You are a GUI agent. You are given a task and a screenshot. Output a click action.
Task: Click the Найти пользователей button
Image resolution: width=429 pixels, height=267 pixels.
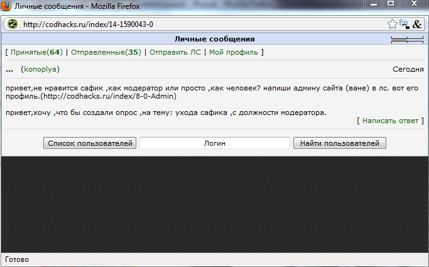(340, 143)
